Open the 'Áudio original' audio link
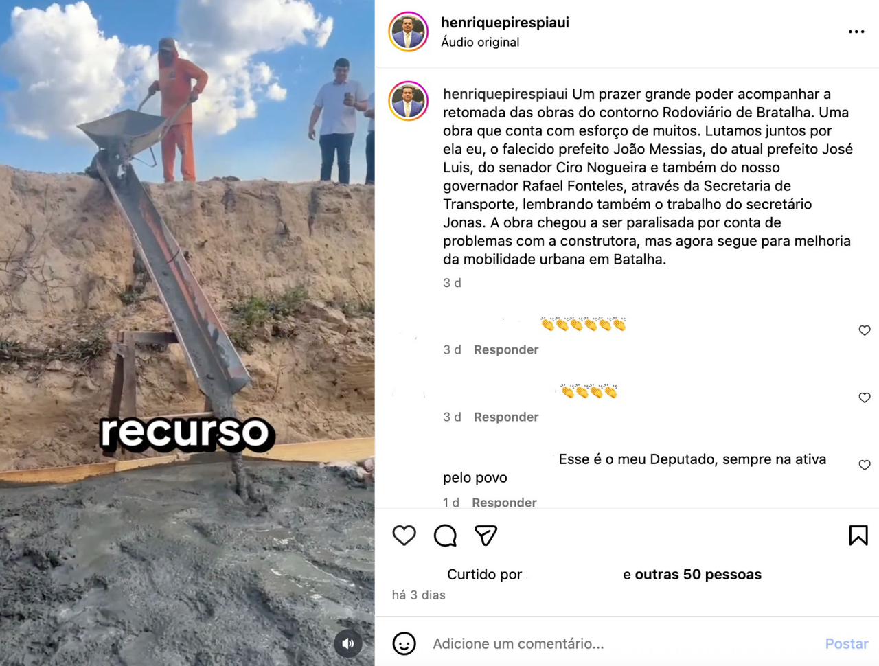This screenshot has width=879, height=666. 480,42
